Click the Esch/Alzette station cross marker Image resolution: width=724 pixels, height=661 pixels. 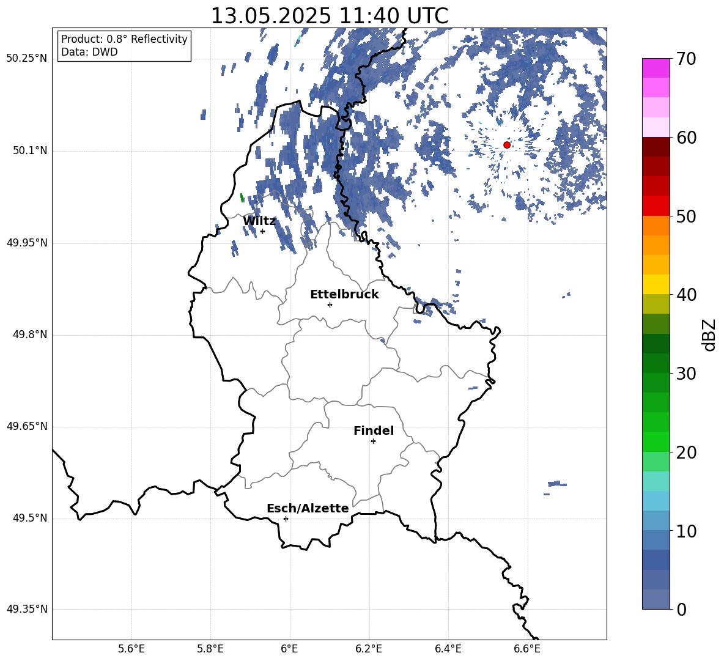pos(286,519)
